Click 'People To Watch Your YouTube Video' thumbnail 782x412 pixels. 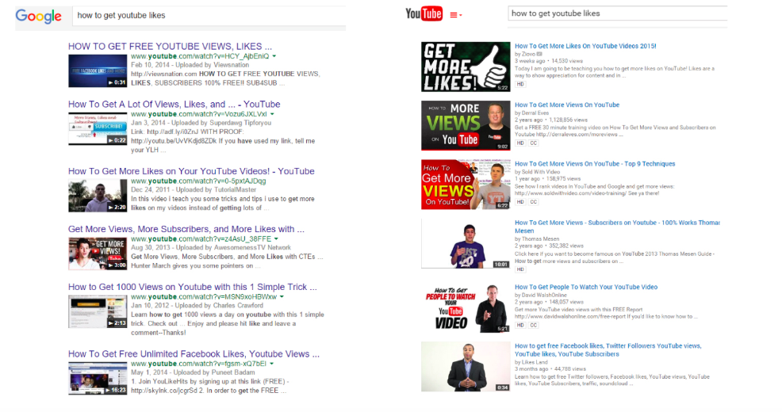(466, 308)
